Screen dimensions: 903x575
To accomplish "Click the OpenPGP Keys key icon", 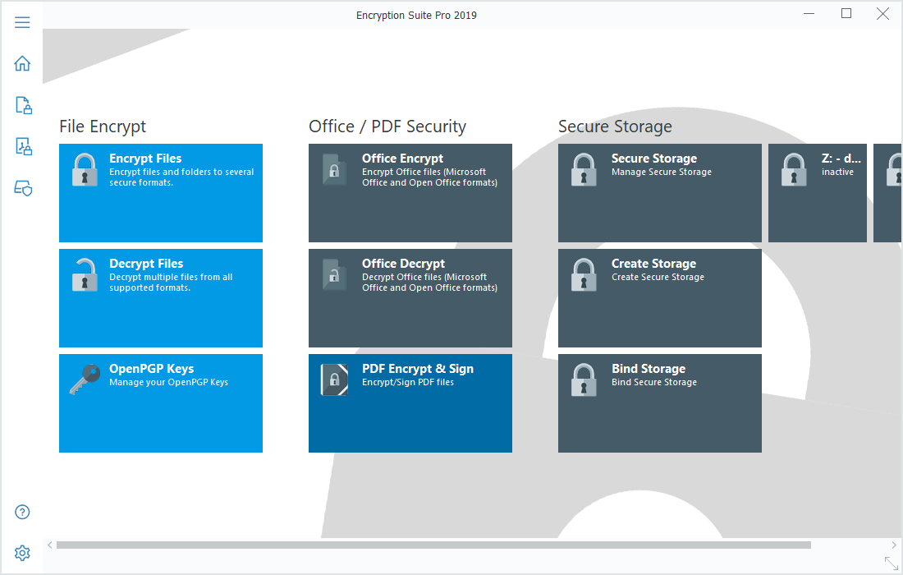I will click(84, 380).
